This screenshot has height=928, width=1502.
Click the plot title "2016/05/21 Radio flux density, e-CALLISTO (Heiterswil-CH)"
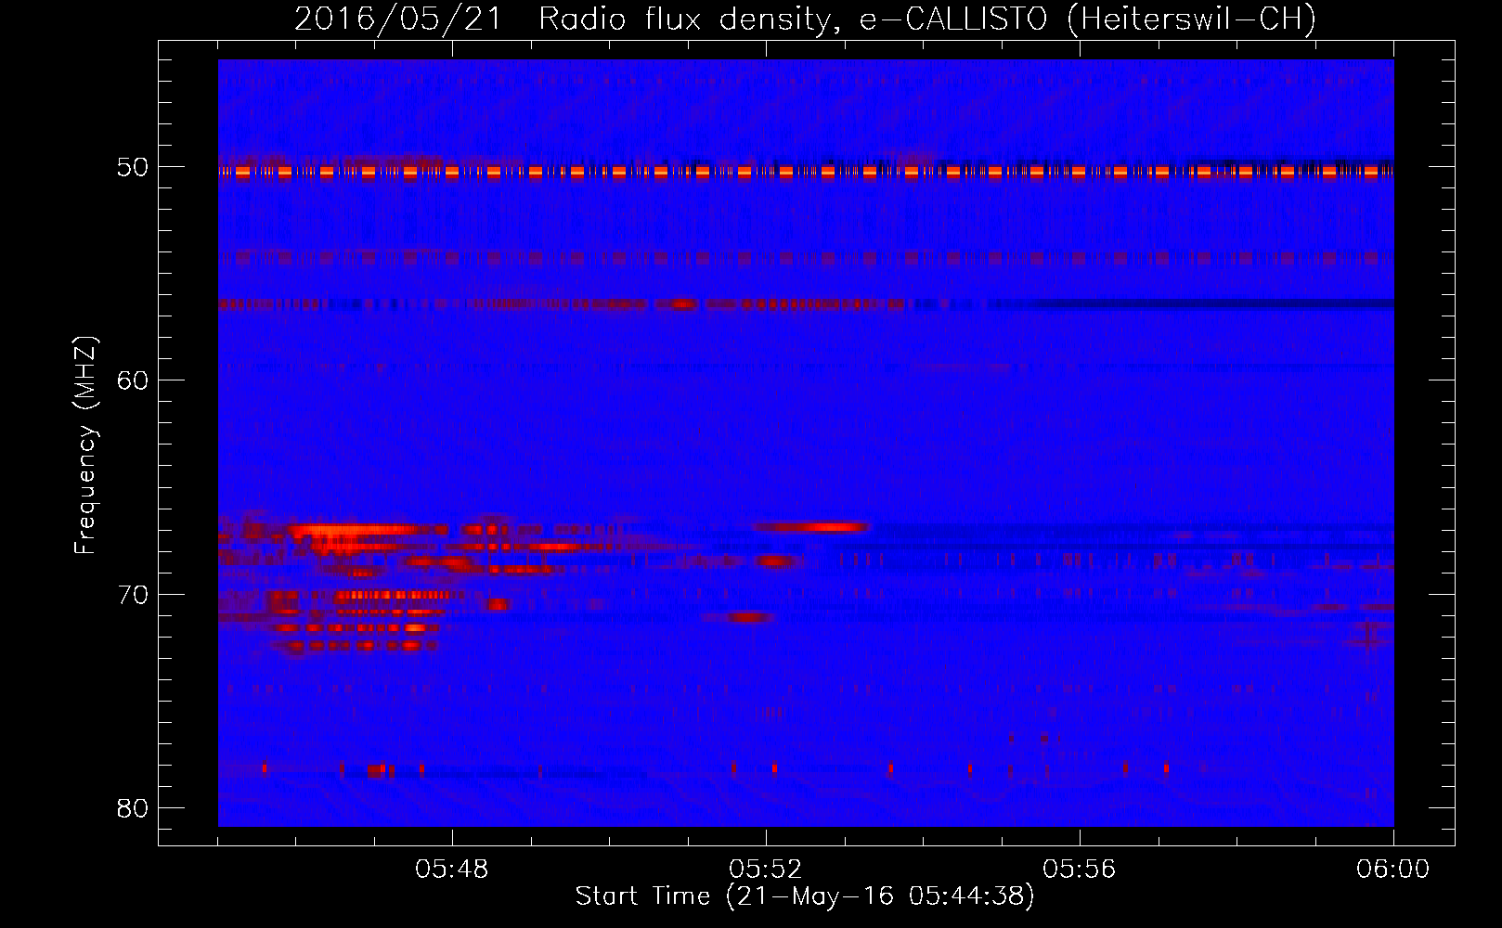pyautogui.click(x=805, y=19)
